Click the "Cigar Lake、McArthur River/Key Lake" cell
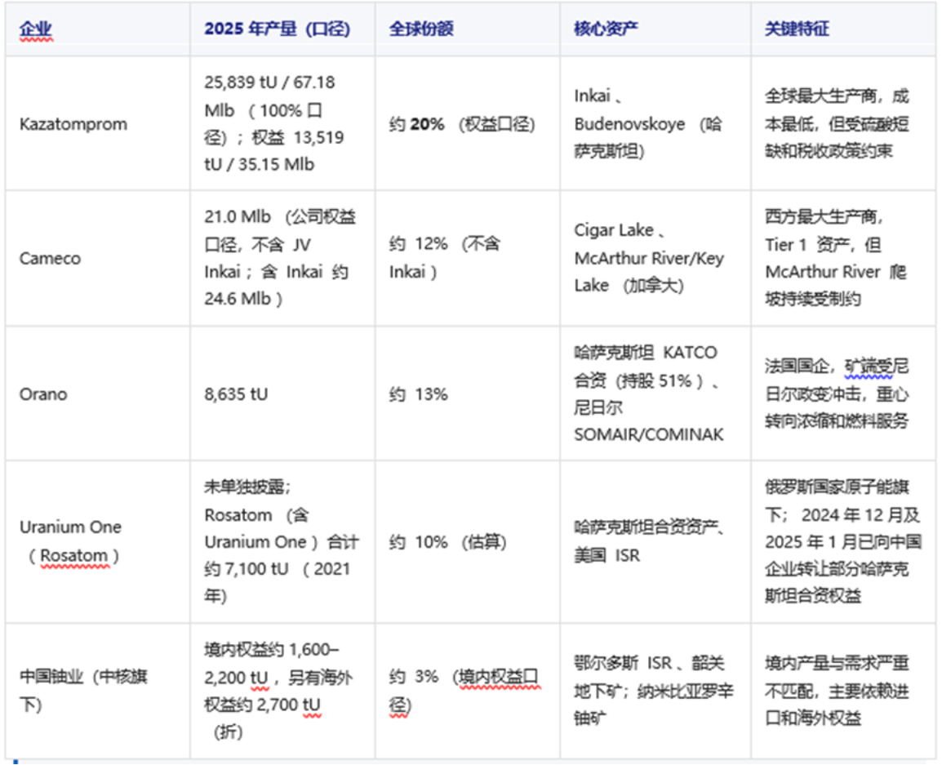The image size is (942, 765). click(655, 259)
